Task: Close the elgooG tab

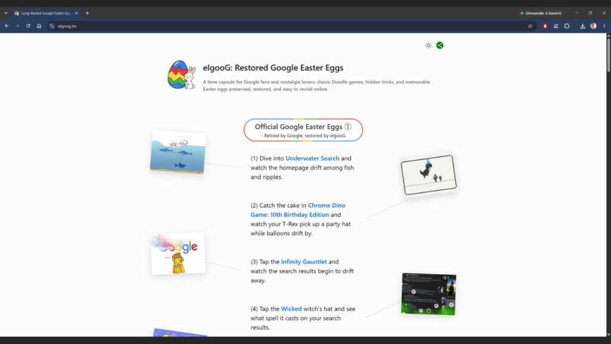Action: (76, 13)
